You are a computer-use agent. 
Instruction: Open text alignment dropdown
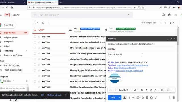[x=163, y=90]
